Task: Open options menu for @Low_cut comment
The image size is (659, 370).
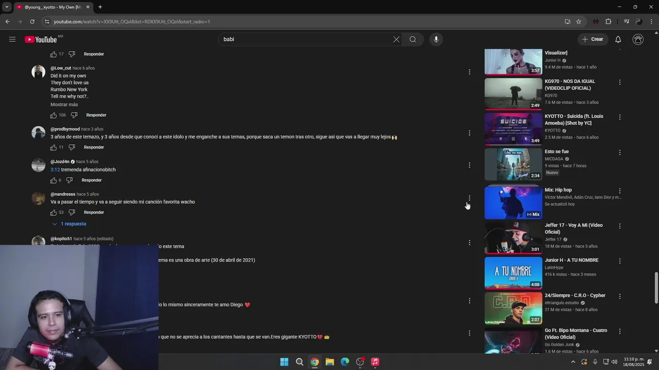Action: (469, 72)
